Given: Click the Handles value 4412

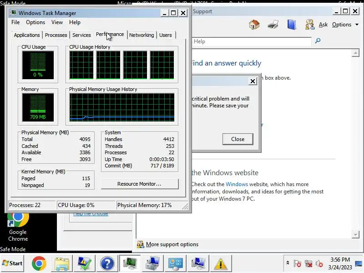Looking at the screenshot, I should point(168,139).
